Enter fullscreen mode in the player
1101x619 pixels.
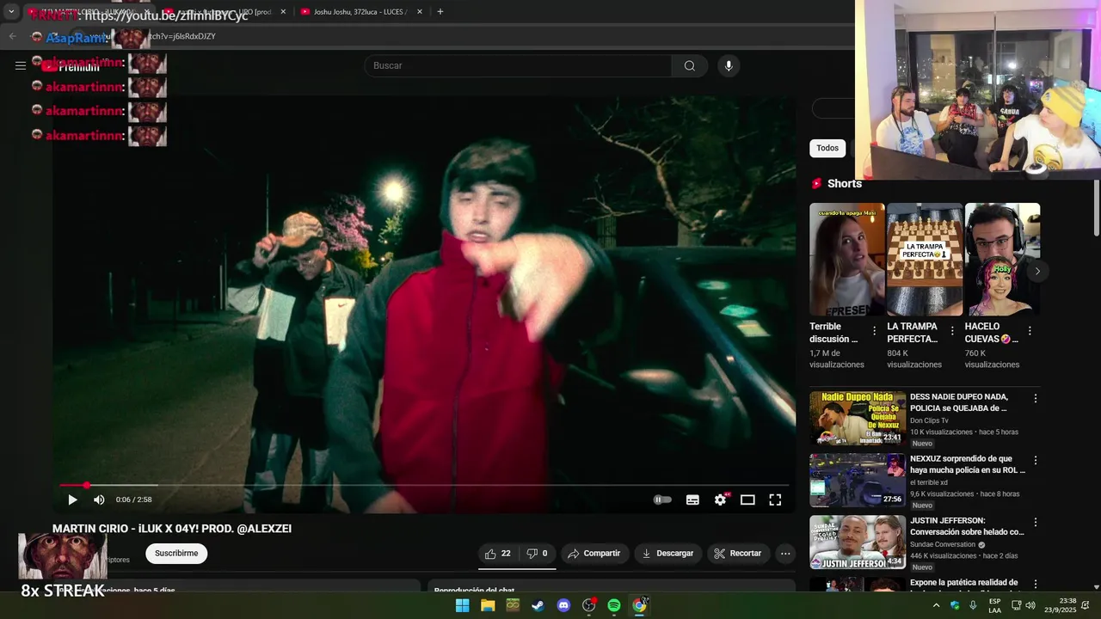[775, 499]
